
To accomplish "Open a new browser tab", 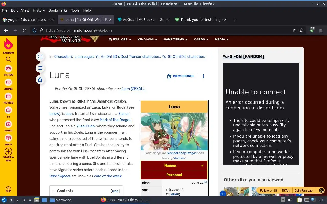I will coord(235,20).
